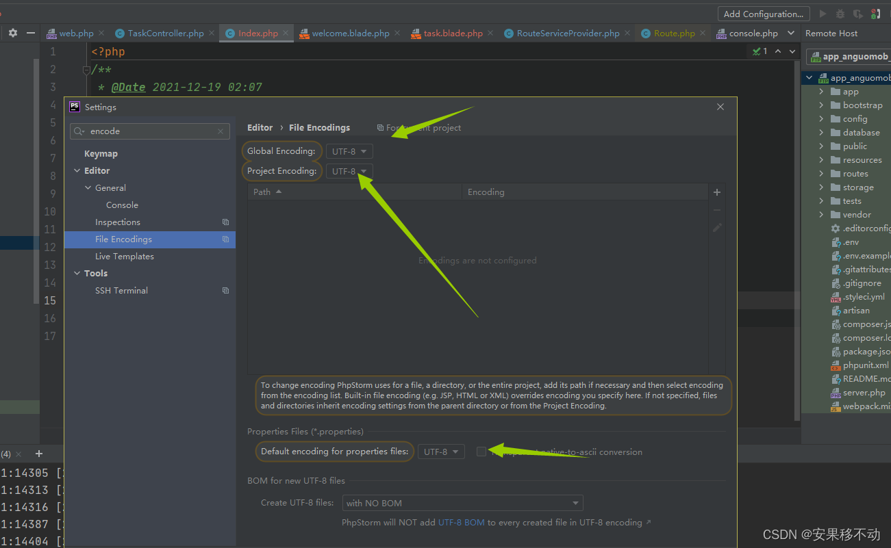Open project panel settings gear icon
Screen dimensions: 891x548
[x=12, y=33]
